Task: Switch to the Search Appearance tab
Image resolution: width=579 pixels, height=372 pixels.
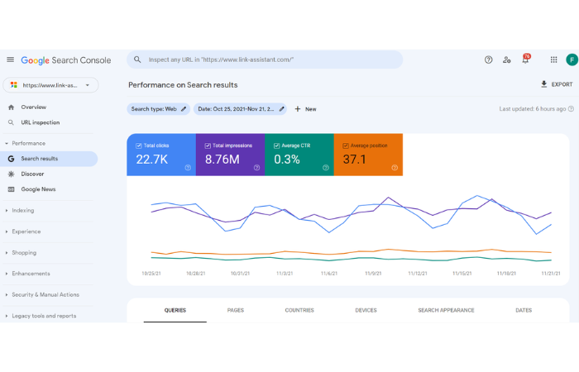Action: tap(446, 310)
